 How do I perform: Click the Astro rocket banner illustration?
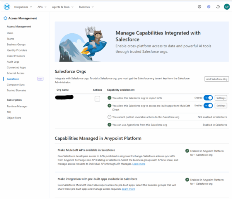point(83,44)
